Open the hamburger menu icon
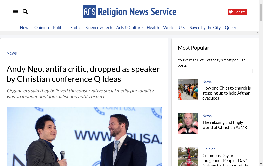The height and width of the screenshot is (166, 263). click(16, 12)
